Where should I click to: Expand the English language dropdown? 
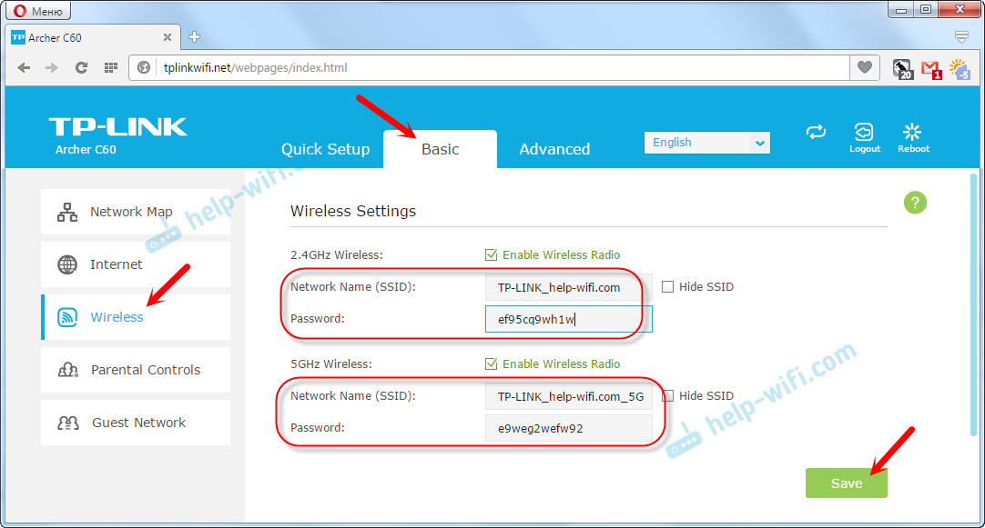click(x=706, y=143)
